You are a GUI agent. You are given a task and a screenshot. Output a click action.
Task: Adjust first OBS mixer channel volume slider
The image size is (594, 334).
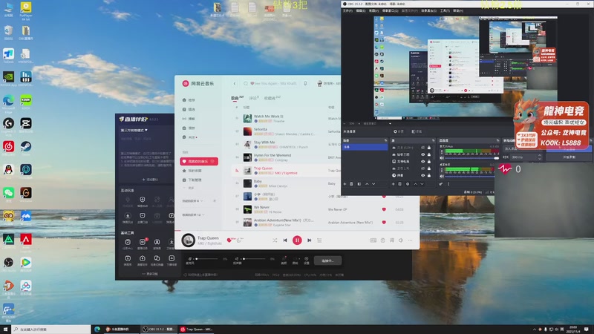tap(472, 158)
